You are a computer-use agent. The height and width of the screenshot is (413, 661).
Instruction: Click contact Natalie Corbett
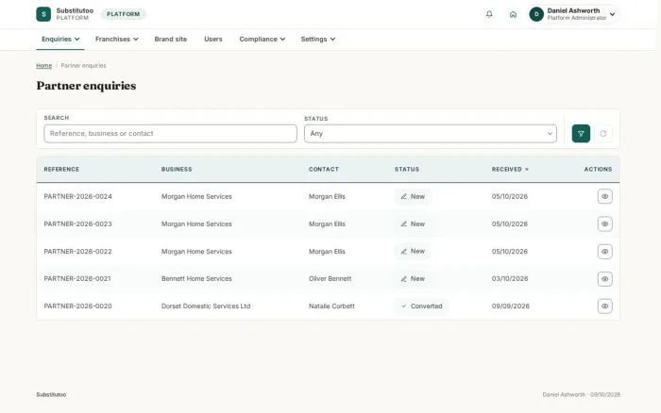pyautogui.click(x=331, y=306)
